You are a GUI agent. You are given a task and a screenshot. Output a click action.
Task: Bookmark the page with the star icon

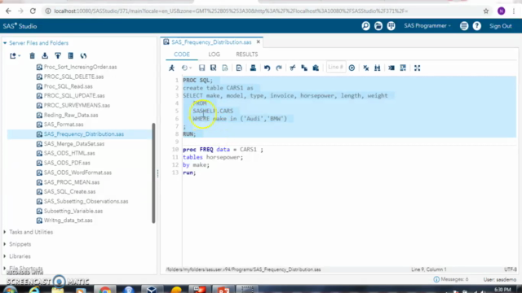point(486,11)
